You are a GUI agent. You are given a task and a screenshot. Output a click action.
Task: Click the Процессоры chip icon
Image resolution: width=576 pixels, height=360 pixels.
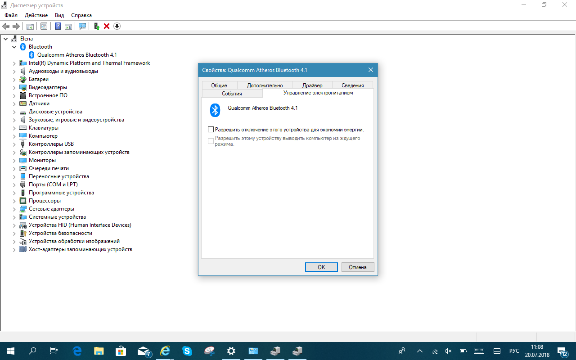click(x=23, y=201)
